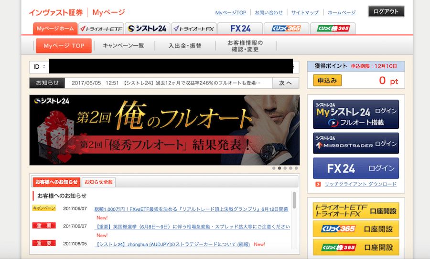Click the リッチクライアント ダウンロード link
The height and width of the screenshot is (259, 430).
[361, 184]
